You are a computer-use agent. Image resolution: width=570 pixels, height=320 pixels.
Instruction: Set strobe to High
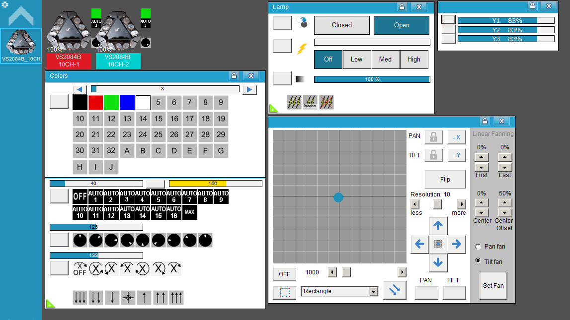tap(413, 59)
